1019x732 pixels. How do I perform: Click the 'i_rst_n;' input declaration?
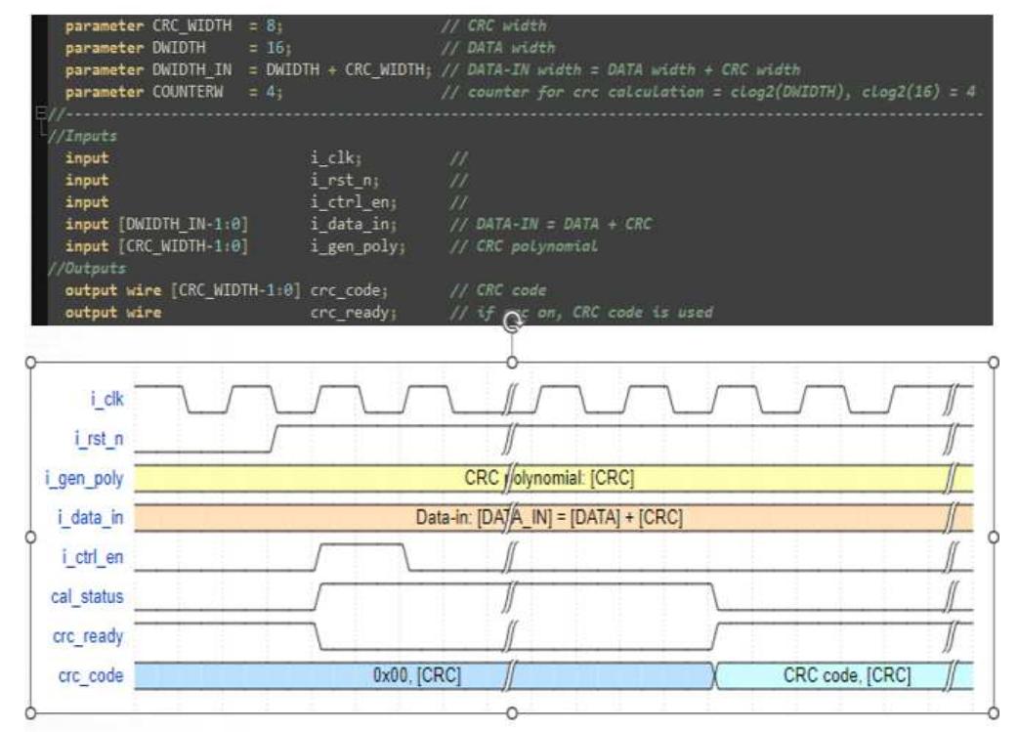click(345, 180)
